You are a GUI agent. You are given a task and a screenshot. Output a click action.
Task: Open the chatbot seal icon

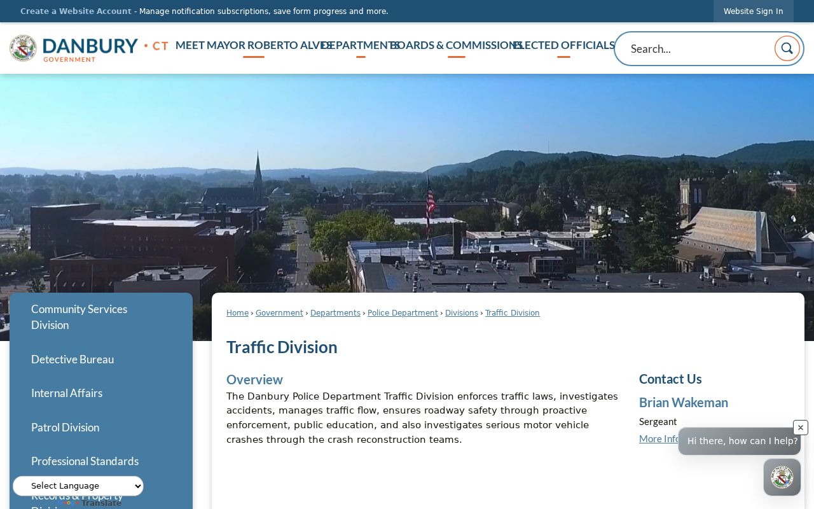tap(782, 477)
